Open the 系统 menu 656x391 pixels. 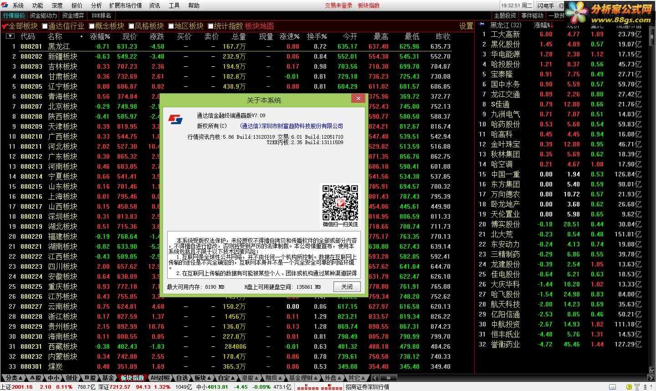pos(18,5)
